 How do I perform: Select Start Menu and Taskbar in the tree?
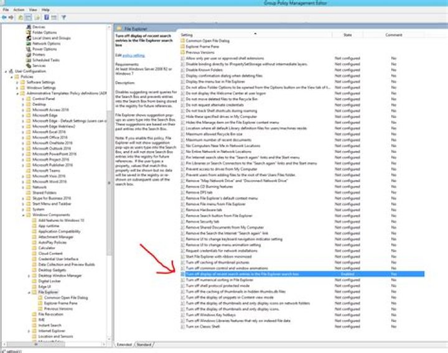click(x=52, y=204)
